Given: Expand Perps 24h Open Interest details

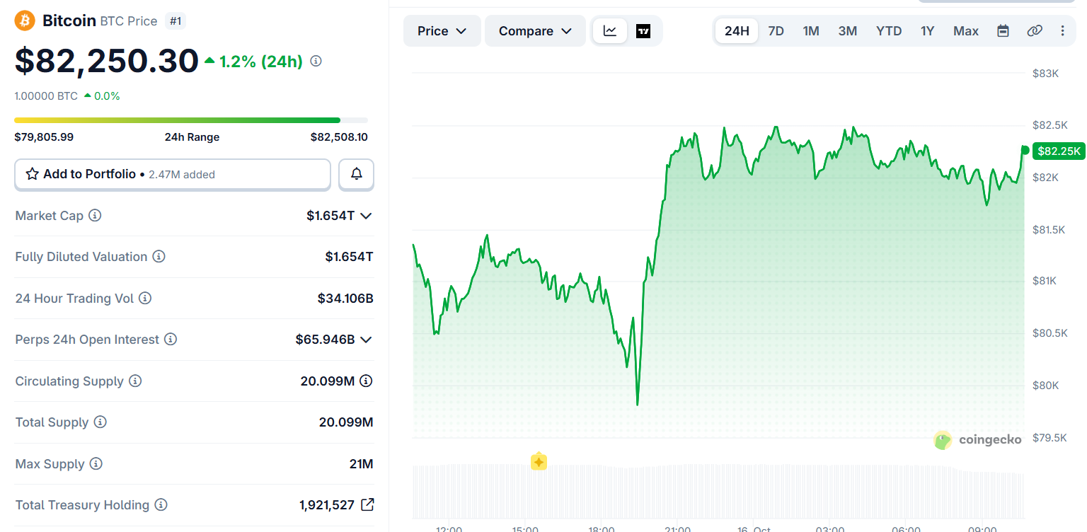Looking at the screenshot, I should (366, 340).
